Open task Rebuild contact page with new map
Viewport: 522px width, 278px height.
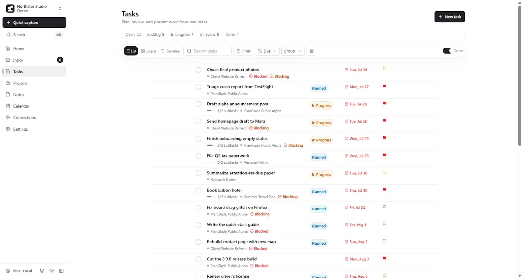(x=241, y=242)
